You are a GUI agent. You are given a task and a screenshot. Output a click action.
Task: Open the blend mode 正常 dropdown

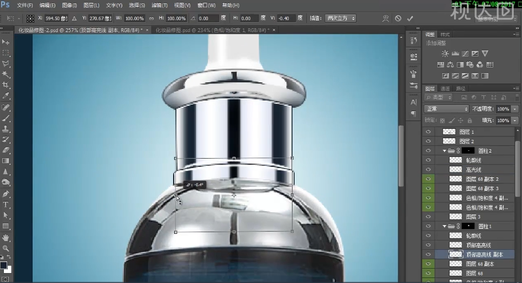tap(446, 109)
